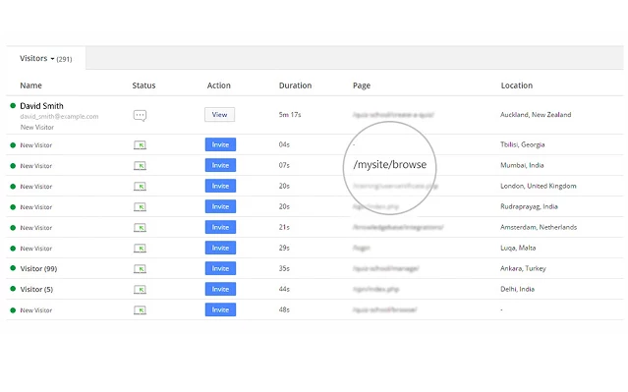Click the green dot beside Visitor (5)

coord(13,289)
